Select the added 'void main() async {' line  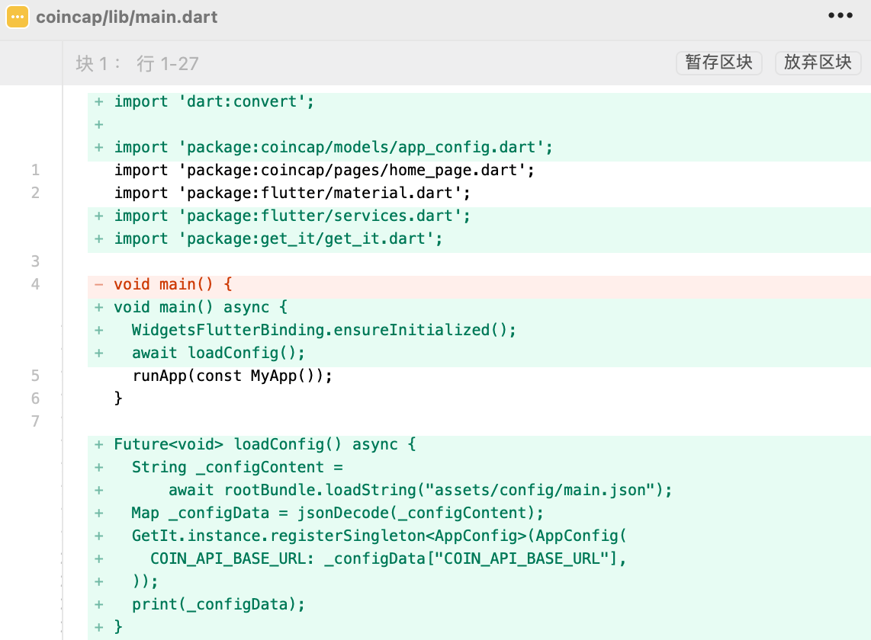coord(200,308)
